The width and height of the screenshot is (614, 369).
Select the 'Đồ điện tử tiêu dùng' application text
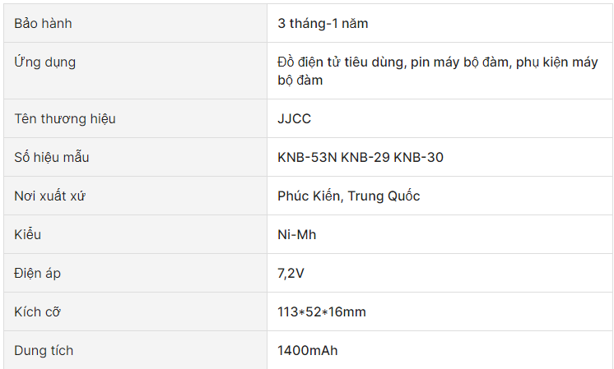pyautogui.click(x=341, y=62)
